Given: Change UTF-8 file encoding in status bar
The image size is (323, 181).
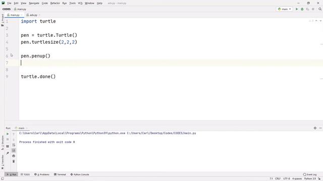Looking at the screenshot, I should pyautogui.click(x=286, y=179).
